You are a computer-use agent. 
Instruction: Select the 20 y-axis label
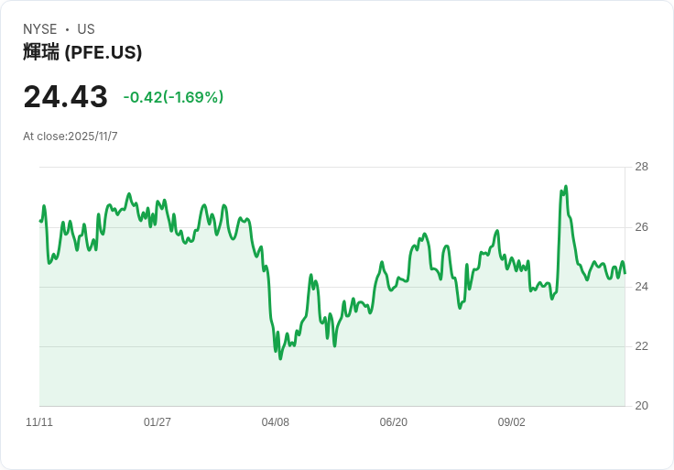pos(641,406)
